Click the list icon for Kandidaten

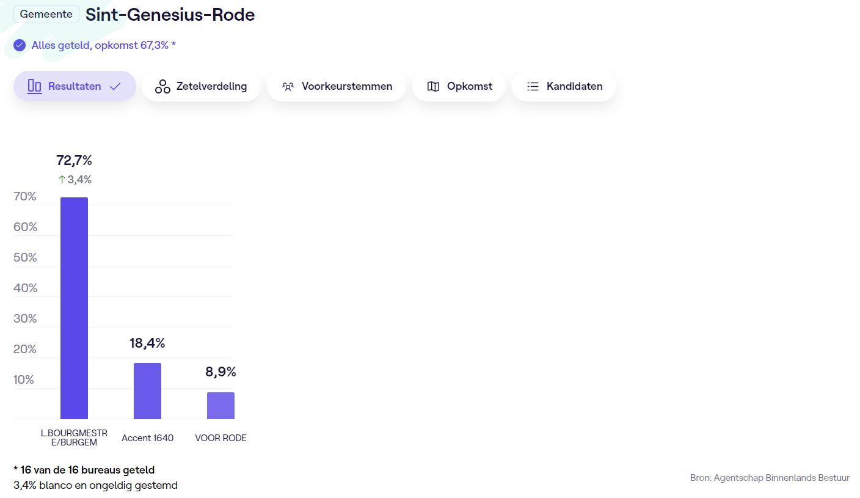click(533, 86)
